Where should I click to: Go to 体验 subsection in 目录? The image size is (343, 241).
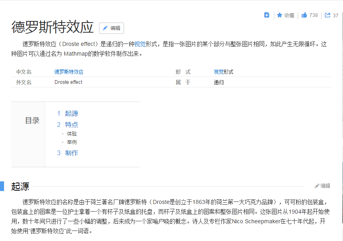(72, 134)
